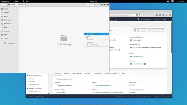Click the AMI ID link

tap(103, 85)
